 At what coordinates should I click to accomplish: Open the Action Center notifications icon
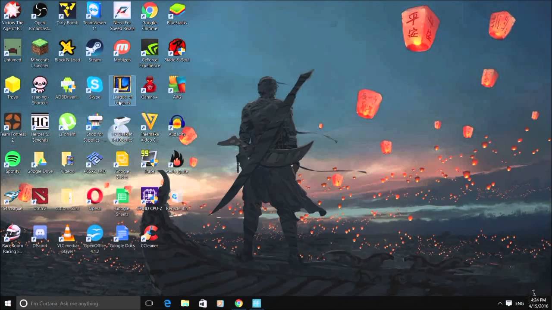click(509, 303)
